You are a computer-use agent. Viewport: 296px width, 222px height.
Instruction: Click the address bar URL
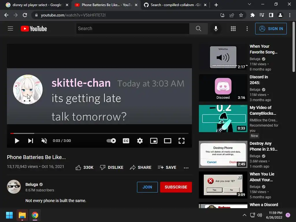click(x=73, y=15)
